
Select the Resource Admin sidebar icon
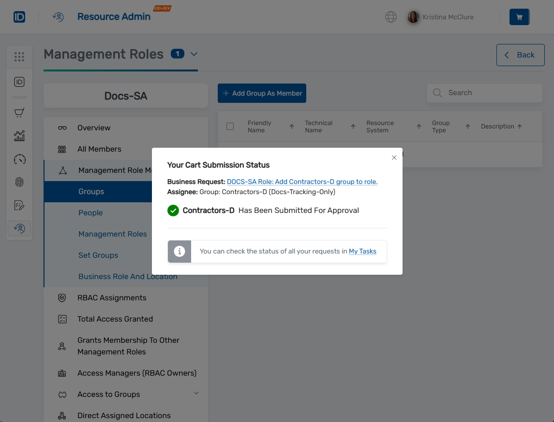click(19, 228)
